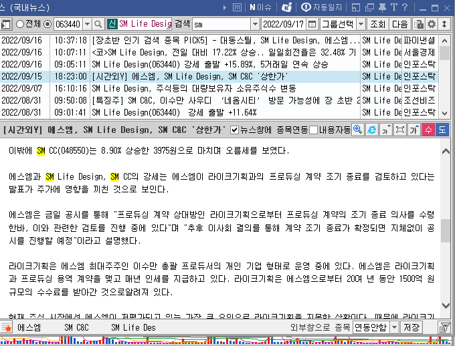Click the article pane scrollbar thumb
This screenshot has height=346, width=455.
(x=446, y=230)
